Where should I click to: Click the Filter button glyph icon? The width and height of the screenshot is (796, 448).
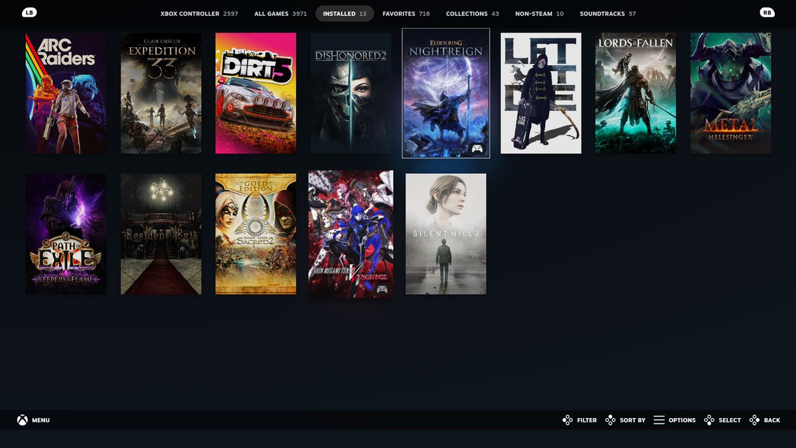568,420
